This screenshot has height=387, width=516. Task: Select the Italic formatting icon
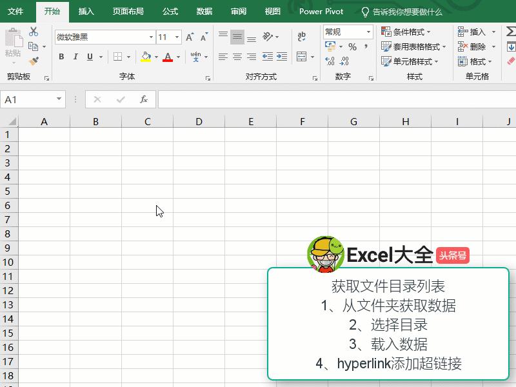coord(75,57)
